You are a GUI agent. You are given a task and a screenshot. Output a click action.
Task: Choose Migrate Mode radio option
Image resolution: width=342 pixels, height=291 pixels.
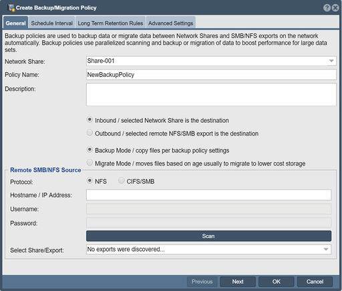tap(90, 163)
